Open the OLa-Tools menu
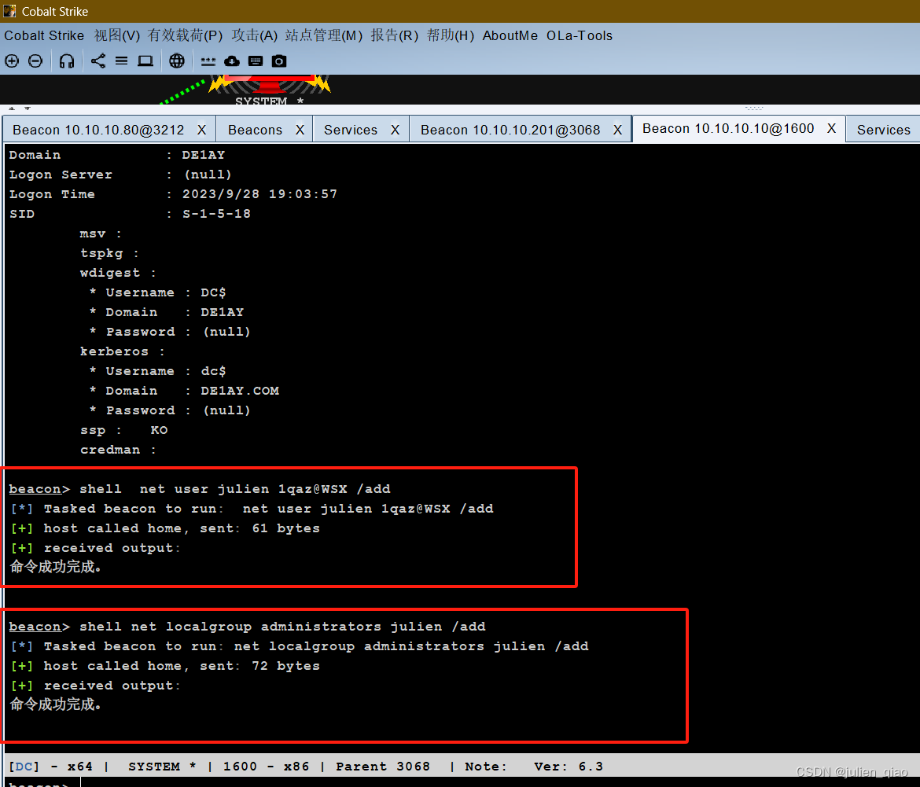This screenshot has width=920, height=787. (580, 36)
